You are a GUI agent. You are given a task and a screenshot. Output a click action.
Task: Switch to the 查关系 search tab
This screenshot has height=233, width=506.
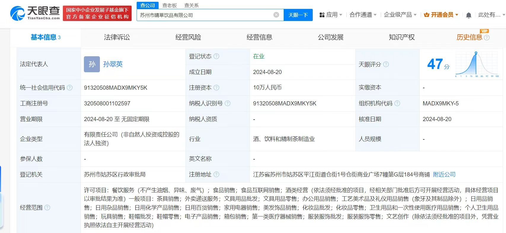[191, 5]
